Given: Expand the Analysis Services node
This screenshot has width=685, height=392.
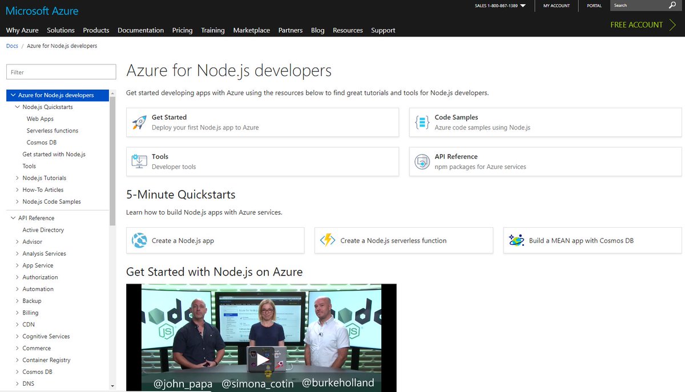Looking at the screenshot, I should [18, 254].
